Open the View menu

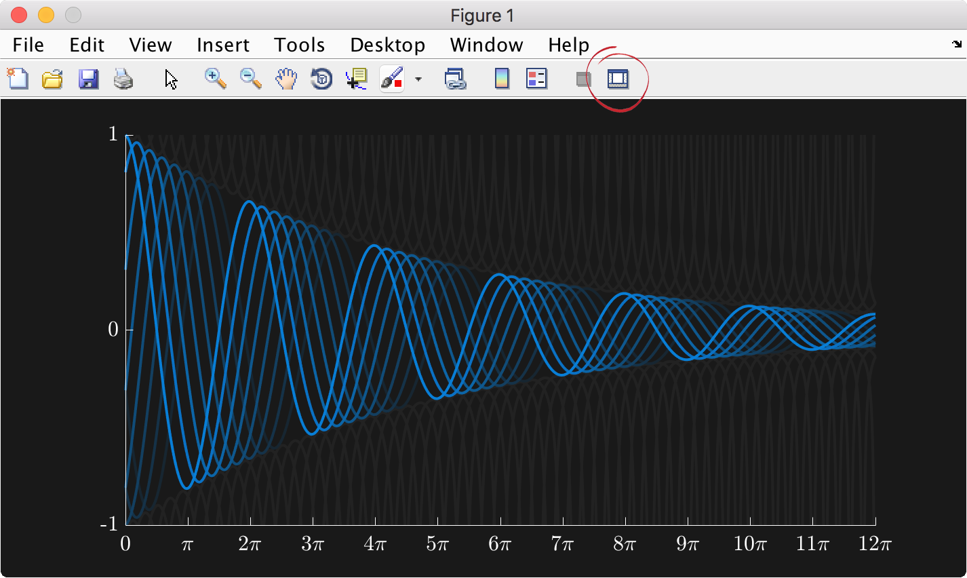click(151, 45)
